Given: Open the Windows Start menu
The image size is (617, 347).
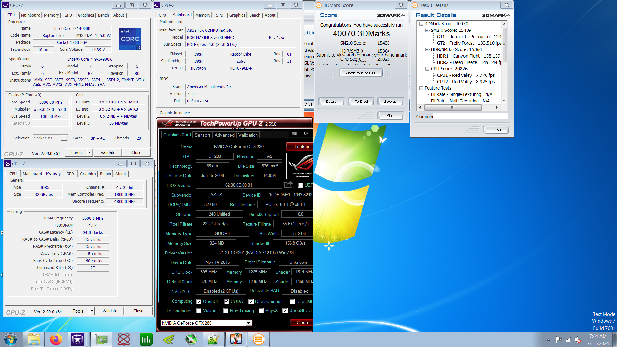Looking at the screenshot, I should pos(11,339).
